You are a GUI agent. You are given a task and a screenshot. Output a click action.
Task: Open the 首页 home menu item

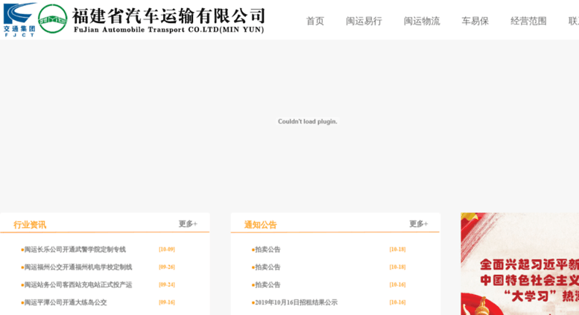pos(315,21)
